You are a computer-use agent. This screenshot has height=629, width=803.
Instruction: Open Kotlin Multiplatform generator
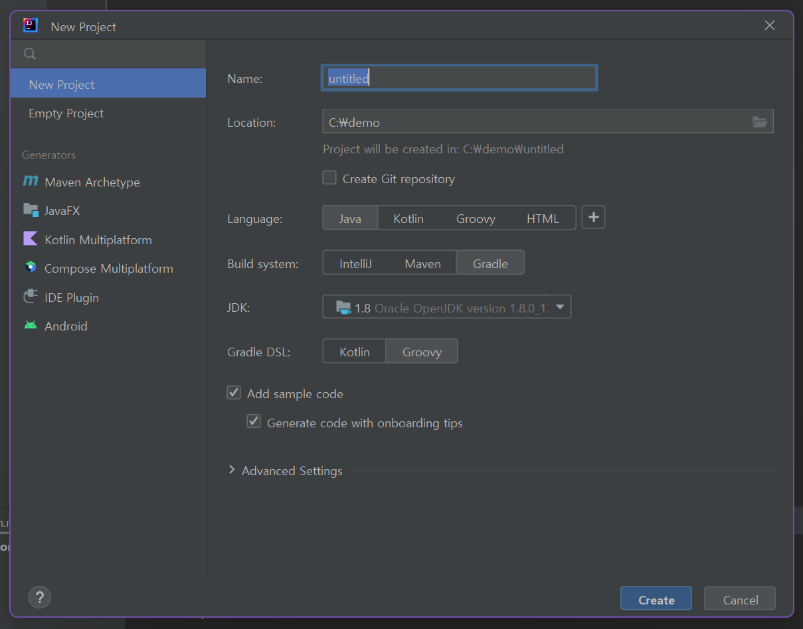[108, 240]
